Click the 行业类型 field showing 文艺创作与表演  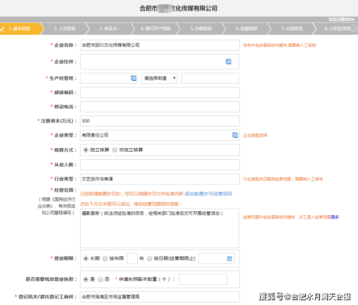[160, 179]
